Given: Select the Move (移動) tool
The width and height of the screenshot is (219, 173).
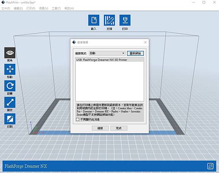Looking at the screenshot, I should click(10, 69).
